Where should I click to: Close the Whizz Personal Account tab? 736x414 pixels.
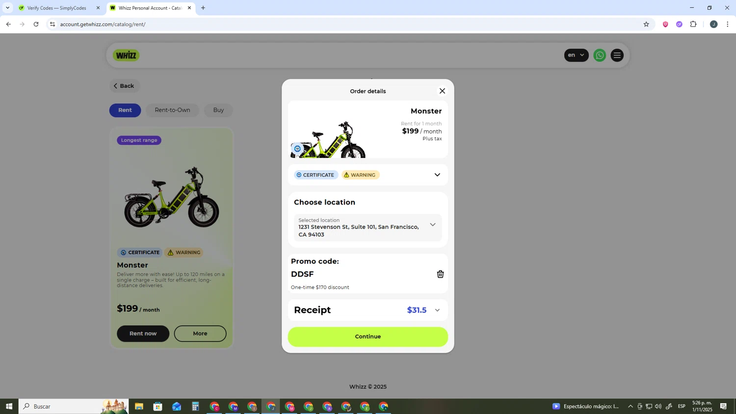pyautogui.click(x=189, y=8)
